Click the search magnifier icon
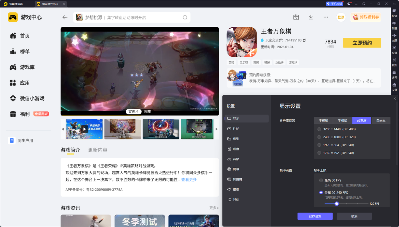Viewport: 399px width, 227px height. pos(185,17)
